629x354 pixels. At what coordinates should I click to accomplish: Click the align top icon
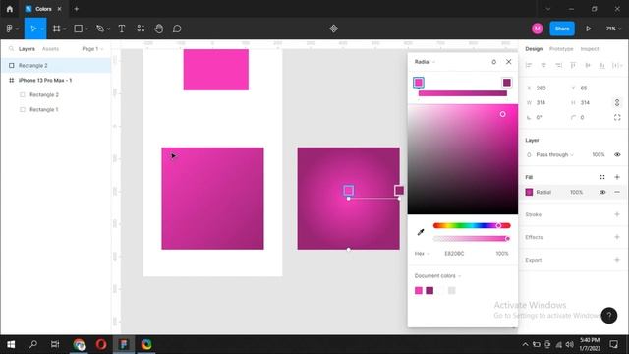pyautogui.click(x=573, y=65)
